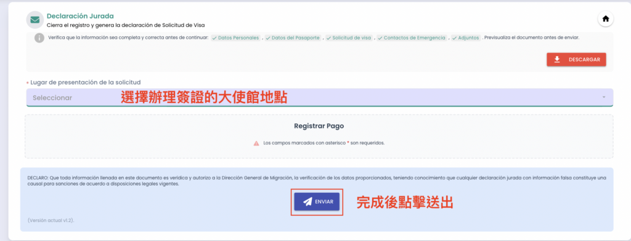The image size is (631, 241).
Task: Click the envelope icon beside Declaración Jurada
Action: [x=35, y=20]
